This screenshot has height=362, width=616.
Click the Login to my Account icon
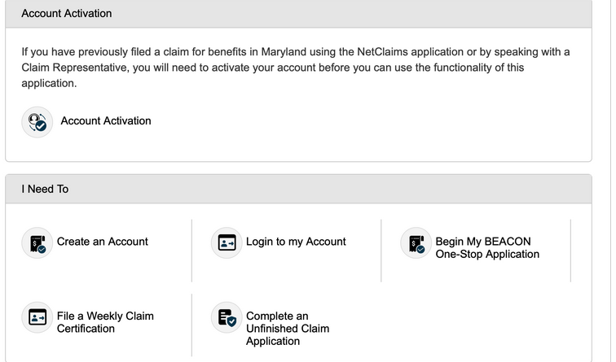[x=227, y=242]
